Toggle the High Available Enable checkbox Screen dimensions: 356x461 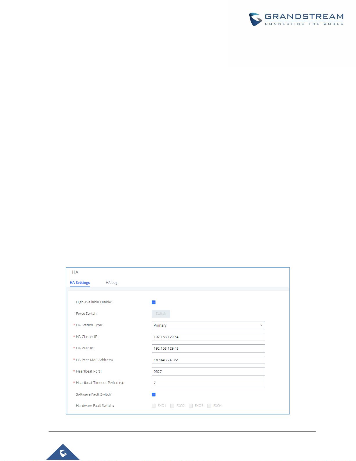click(154, 302)
